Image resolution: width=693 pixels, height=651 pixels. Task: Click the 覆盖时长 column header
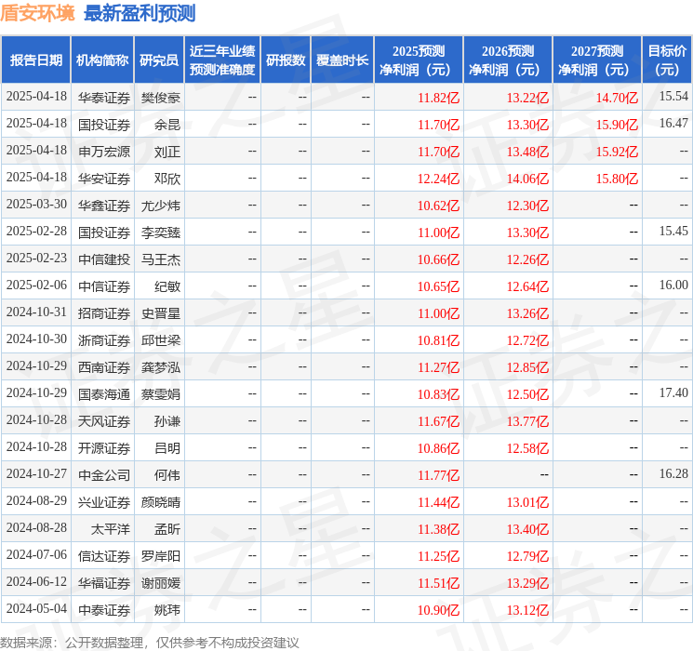[x=342, y=60]
